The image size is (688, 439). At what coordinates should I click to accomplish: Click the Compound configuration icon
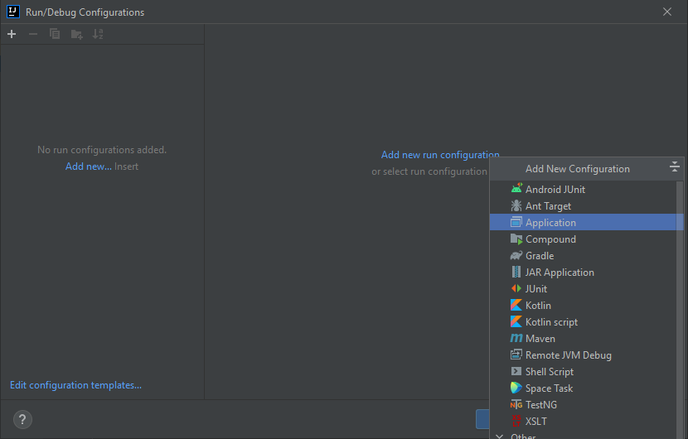516,239
